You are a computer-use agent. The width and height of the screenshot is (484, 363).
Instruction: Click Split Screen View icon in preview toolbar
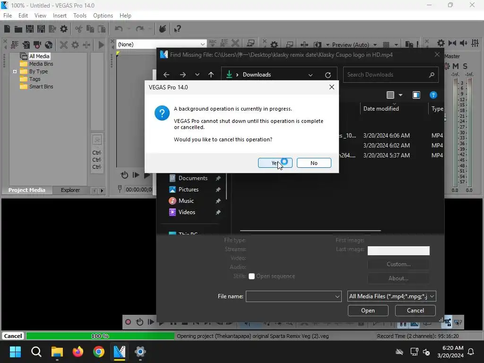point(317,45)
